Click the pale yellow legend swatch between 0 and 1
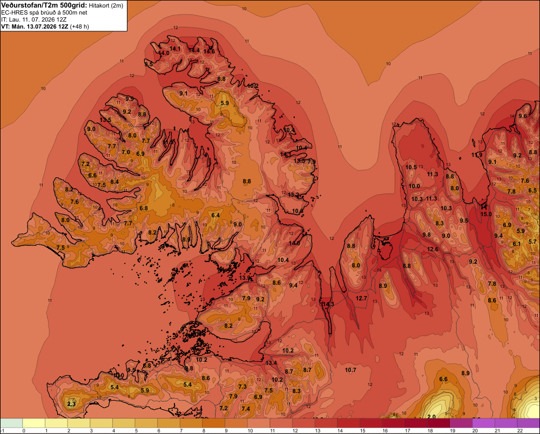This screenshot has width=540, height=434. (34, 423)
